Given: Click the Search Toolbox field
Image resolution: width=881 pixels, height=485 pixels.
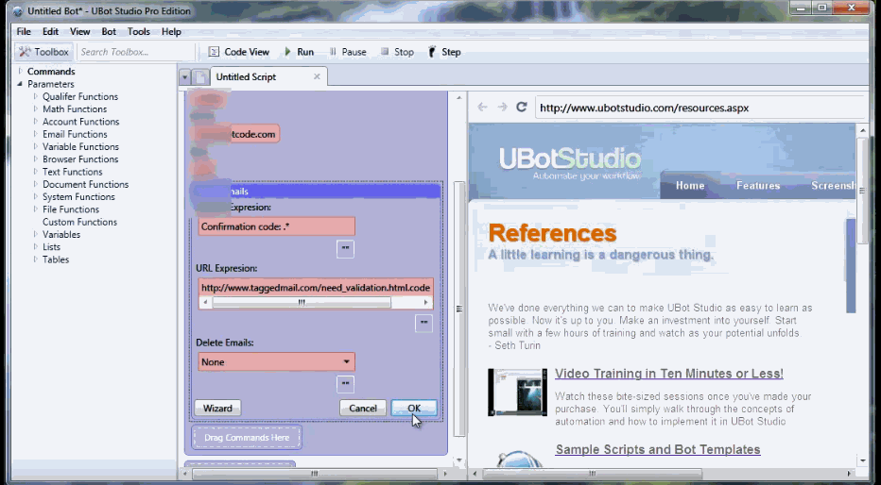Looking at the screenshot, I should point(135,52).
